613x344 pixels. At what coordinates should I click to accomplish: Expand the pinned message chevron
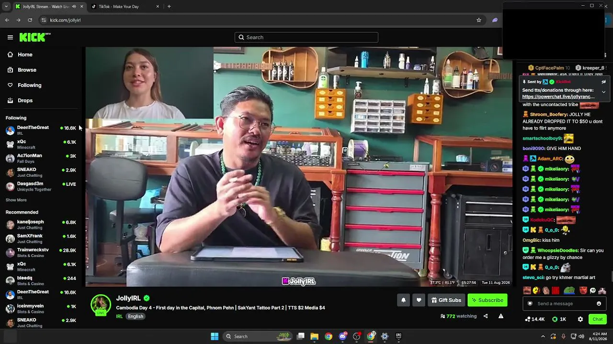click(603, 92)
